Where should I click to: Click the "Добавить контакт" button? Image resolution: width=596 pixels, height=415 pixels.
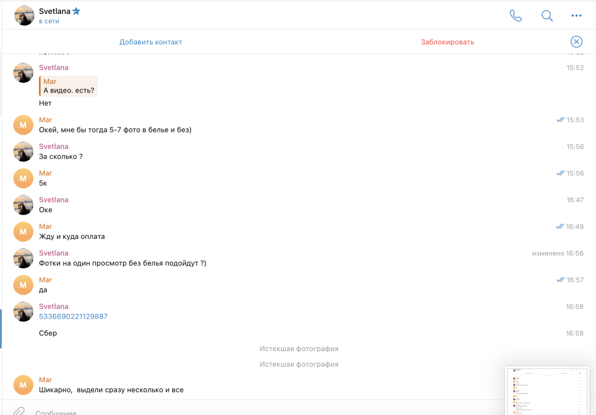[x=151, y=42]
